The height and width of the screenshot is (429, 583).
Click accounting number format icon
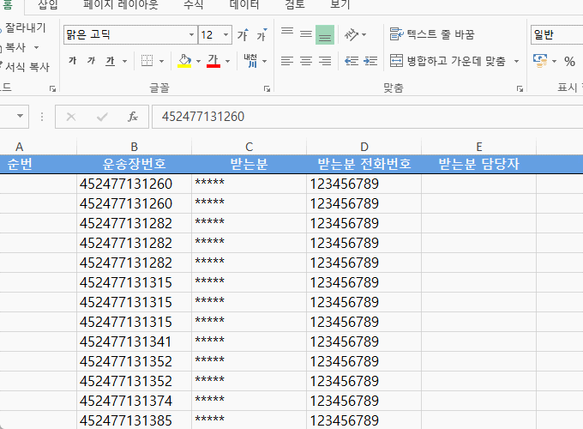540,61
